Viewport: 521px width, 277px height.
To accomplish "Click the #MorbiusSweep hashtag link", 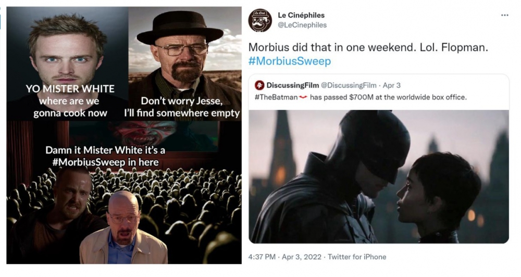I will pos(289,61).
